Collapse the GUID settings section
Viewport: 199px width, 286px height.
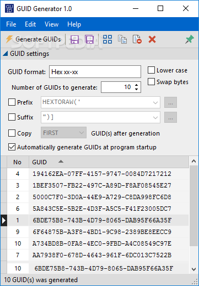[6, 54]
